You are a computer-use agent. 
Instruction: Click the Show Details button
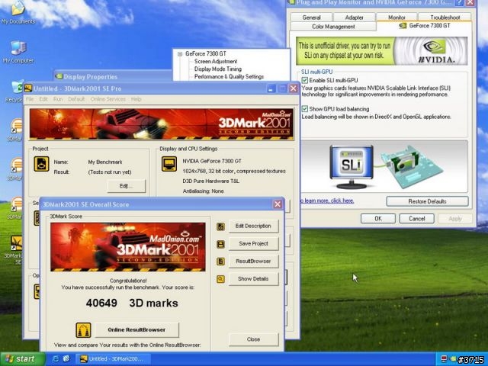pyautogui.click(x=253, y=278)
